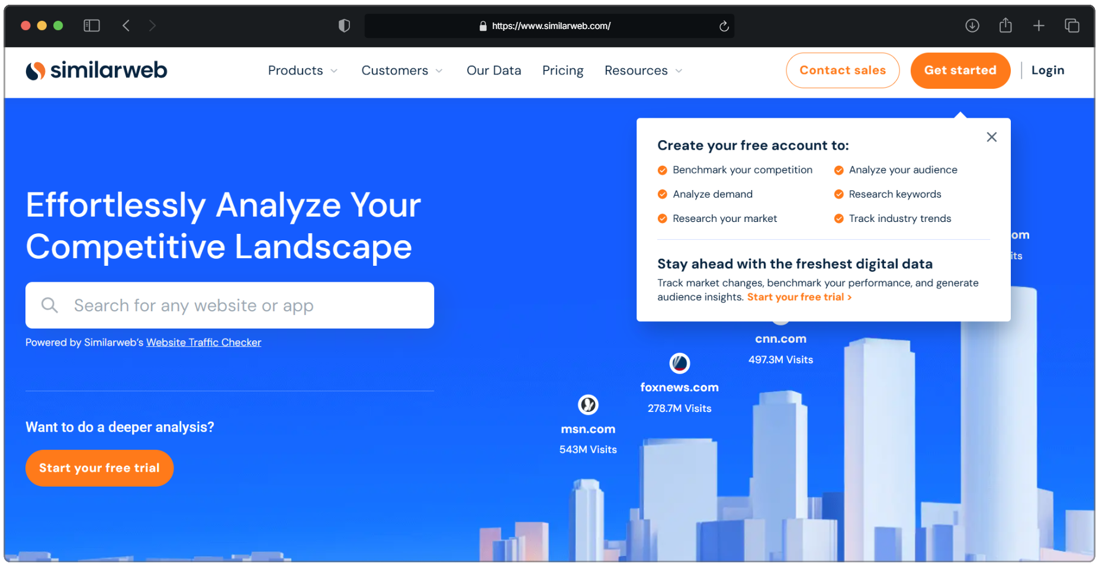Open the Our Data page

tap(494, 70)
